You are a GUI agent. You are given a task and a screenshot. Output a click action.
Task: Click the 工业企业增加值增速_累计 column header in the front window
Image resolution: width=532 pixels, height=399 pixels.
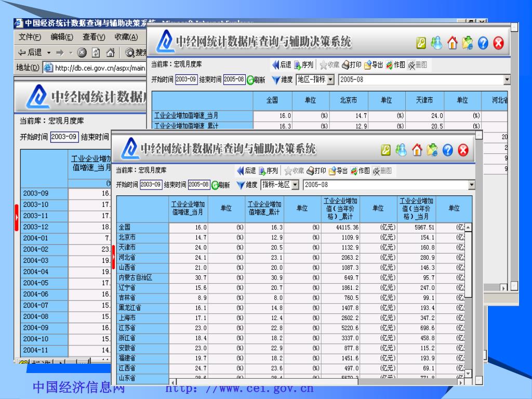(264, 208)
